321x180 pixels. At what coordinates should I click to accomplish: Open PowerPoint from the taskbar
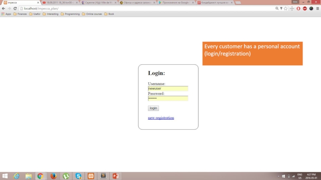click(116, 176)
